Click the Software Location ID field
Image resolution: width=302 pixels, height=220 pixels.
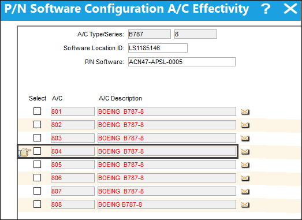158,48
